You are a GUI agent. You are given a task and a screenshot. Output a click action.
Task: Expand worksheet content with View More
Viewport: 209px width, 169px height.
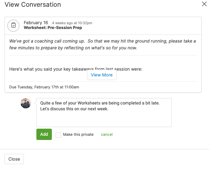click(101, 75)
